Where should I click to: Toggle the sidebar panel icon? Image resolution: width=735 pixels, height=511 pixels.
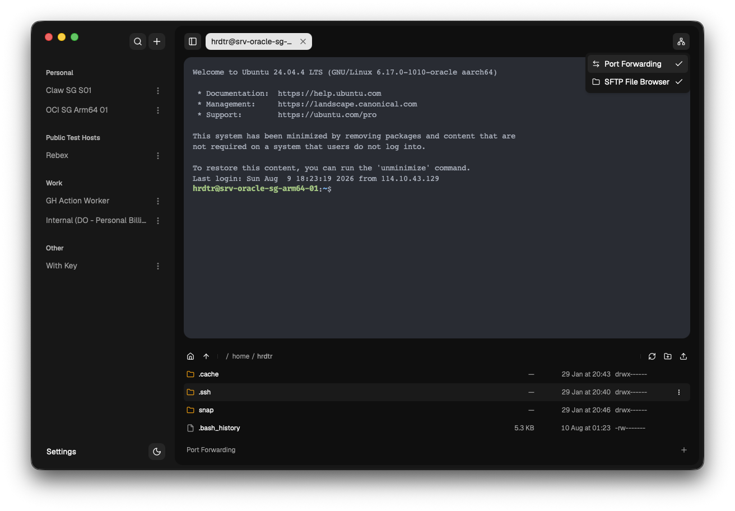point(193,41)
